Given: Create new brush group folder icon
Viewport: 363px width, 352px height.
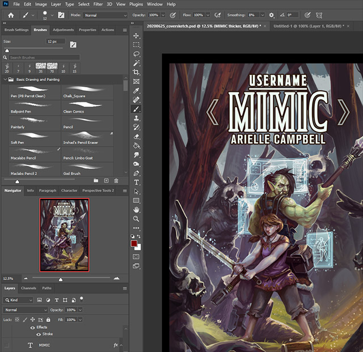Looking at the screenshot, I should click(96, 181).
